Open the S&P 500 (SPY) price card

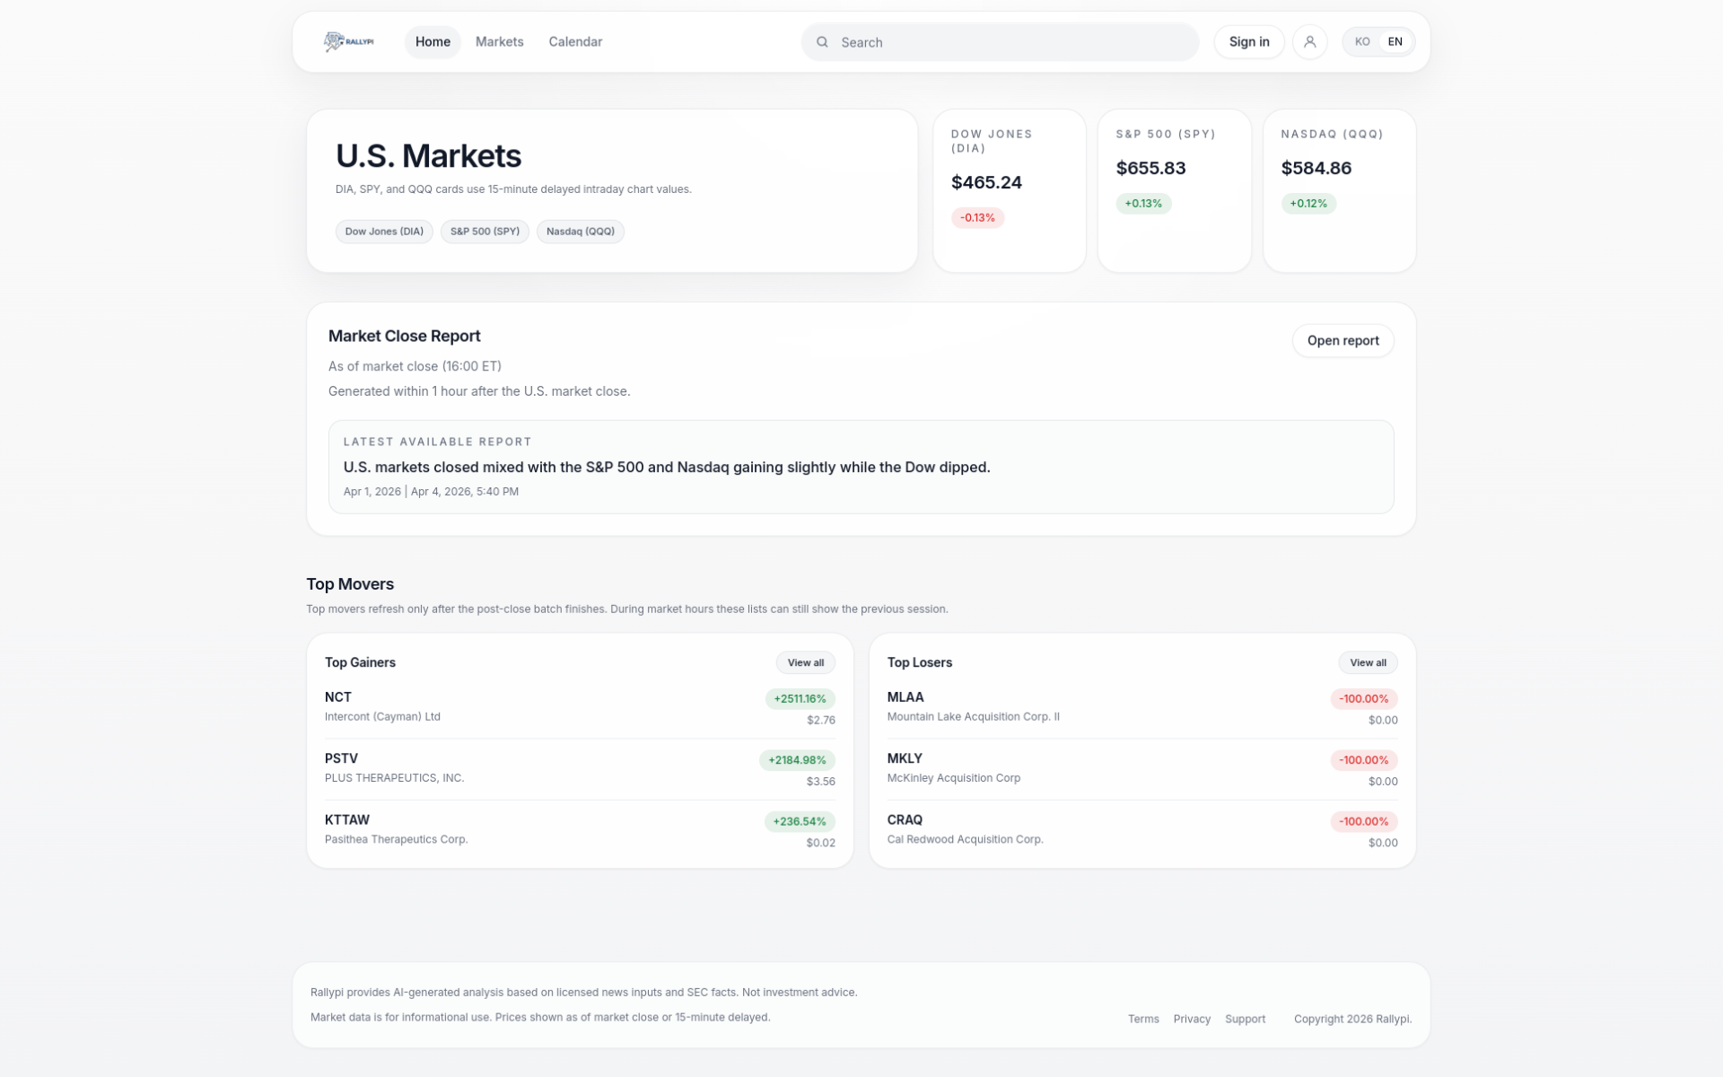[1174, 190]
